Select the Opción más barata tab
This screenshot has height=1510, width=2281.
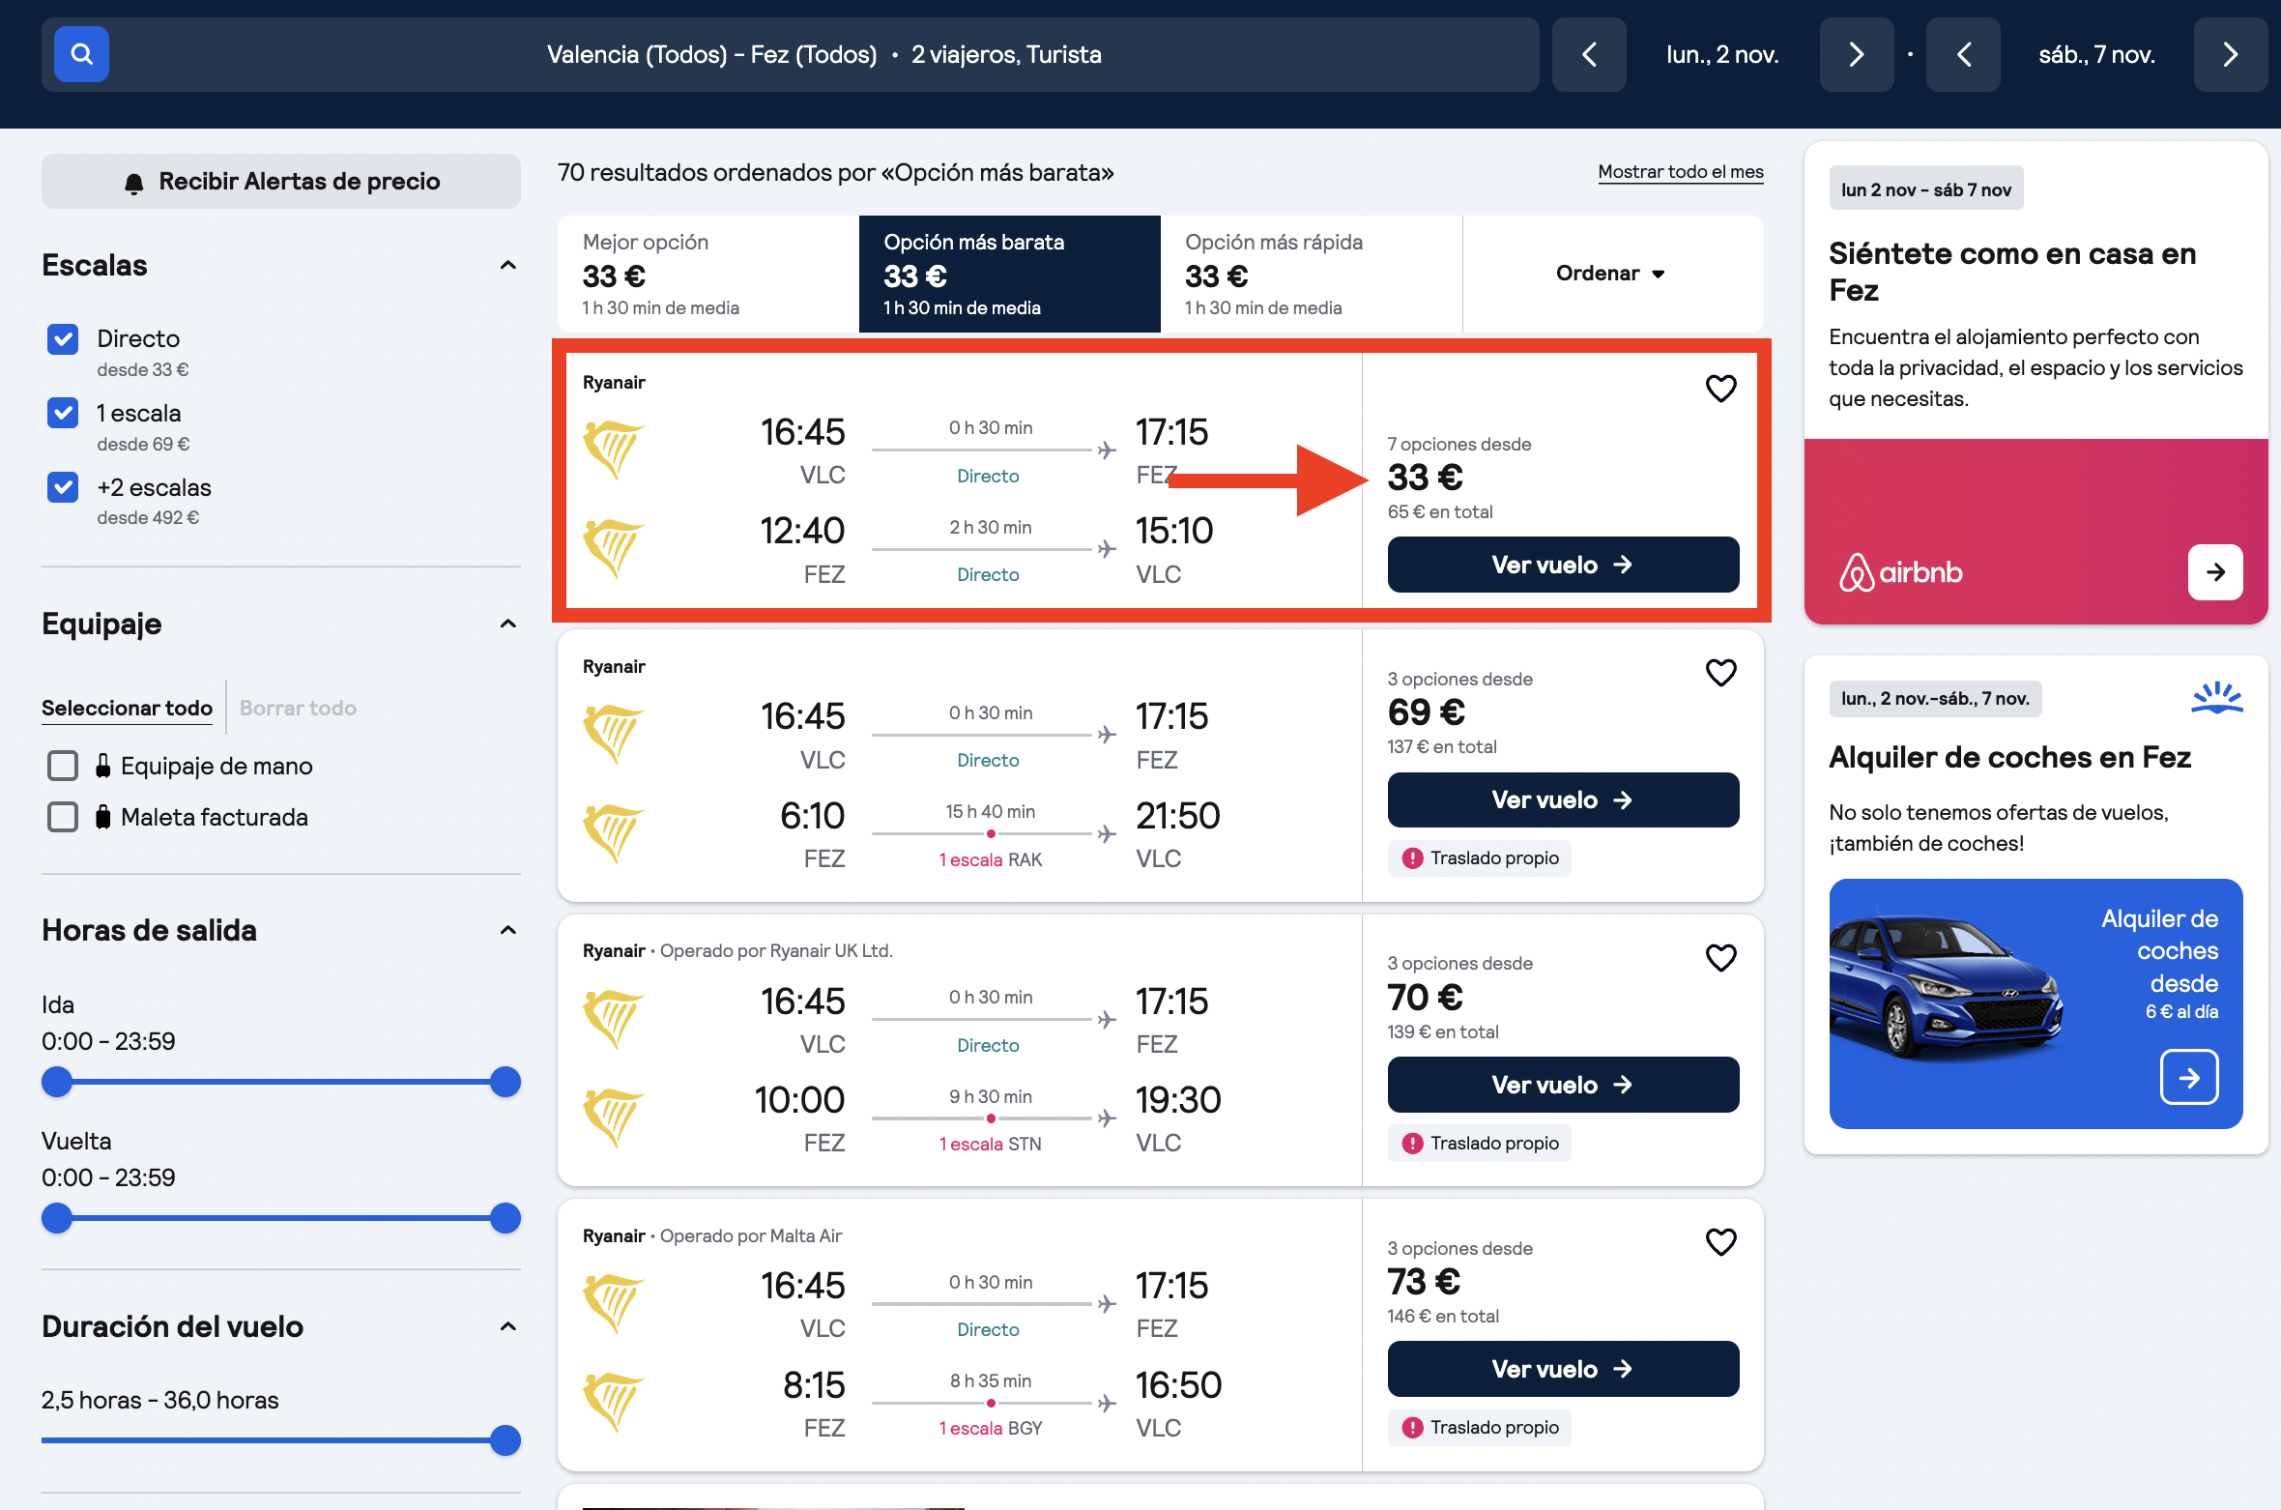[1010, 274]
